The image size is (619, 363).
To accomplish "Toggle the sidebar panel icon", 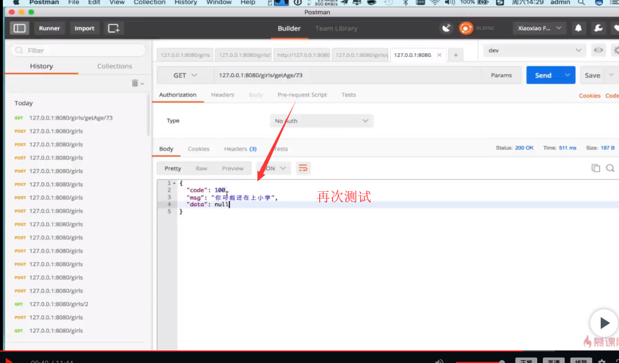I will click(19, 29).
